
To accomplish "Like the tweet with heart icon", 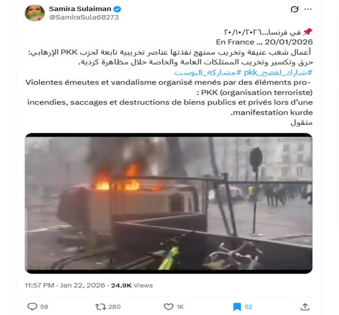I will 169,307.
